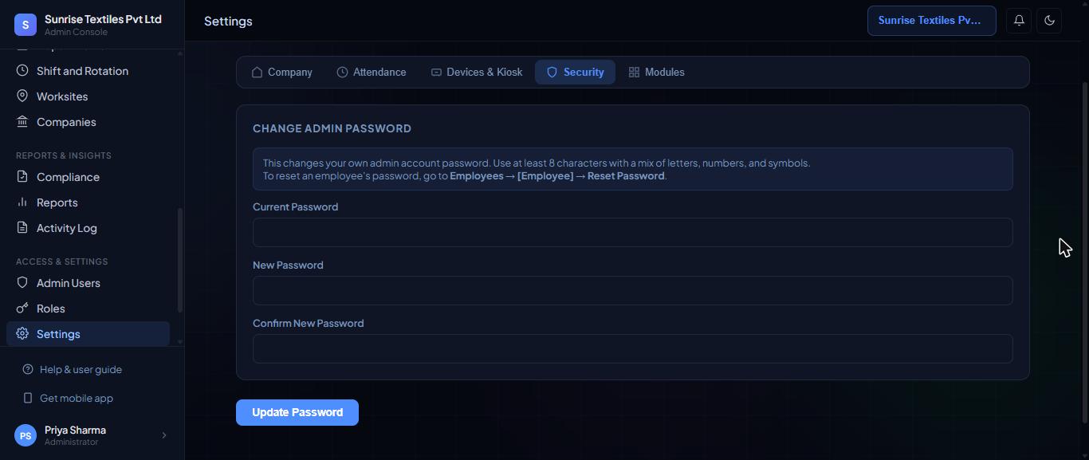Click 'Employees → [Employee] → Reset Password' text
The width and height of the screenshot is (1089, 460).
[x=557, y=176]
